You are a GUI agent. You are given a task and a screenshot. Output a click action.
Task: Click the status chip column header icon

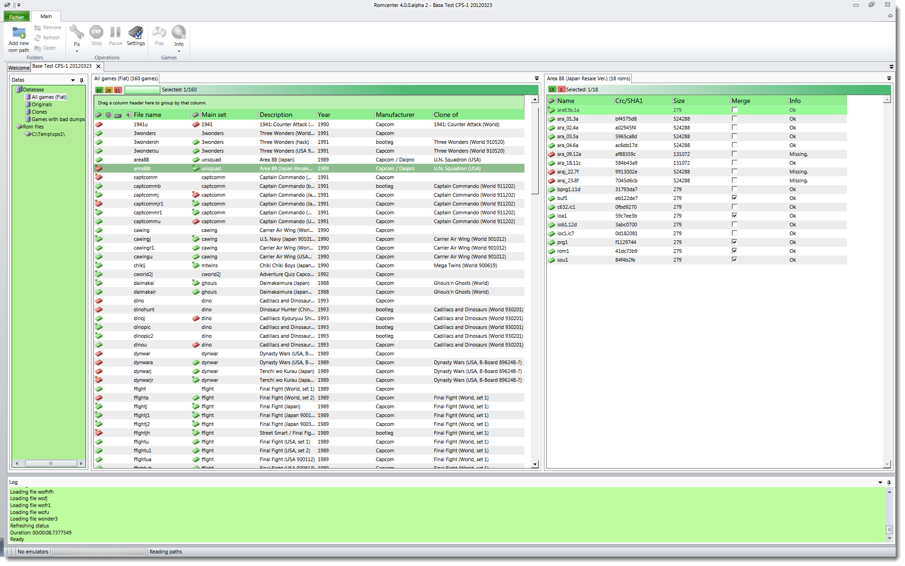click(98, 115)
